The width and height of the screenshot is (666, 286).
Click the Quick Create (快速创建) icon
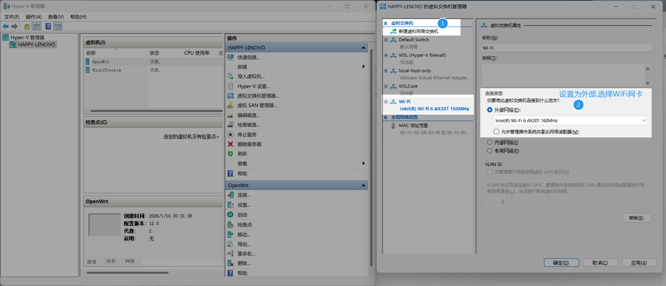[x=231, y=57]
